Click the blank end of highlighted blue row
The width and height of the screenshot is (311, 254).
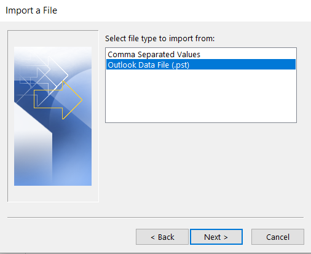click(243, 65)
